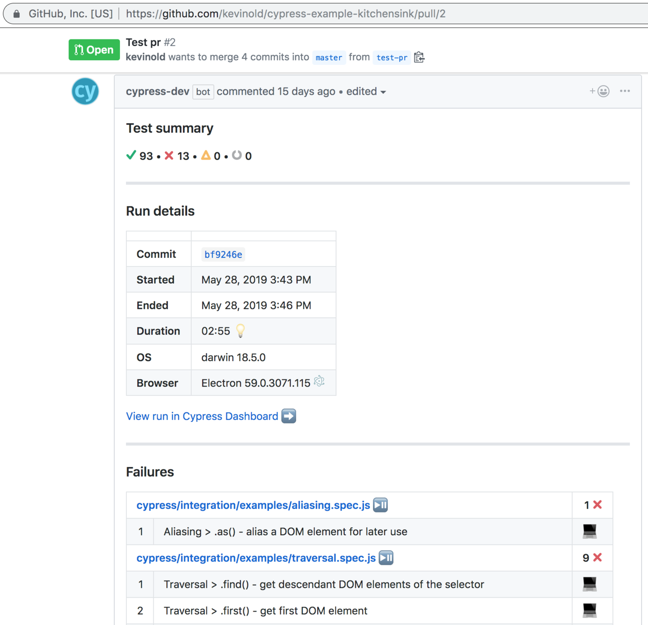Open the test-pr branch link

(x=392, y=57)
